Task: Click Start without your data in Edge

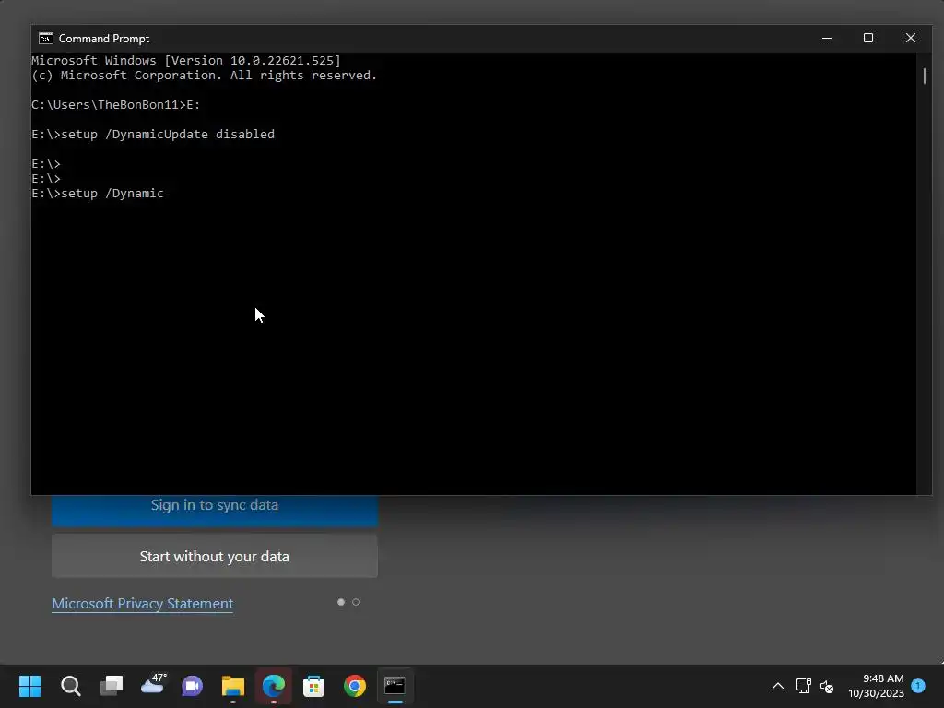Action: pyautogui.click(x=214, y=556)
